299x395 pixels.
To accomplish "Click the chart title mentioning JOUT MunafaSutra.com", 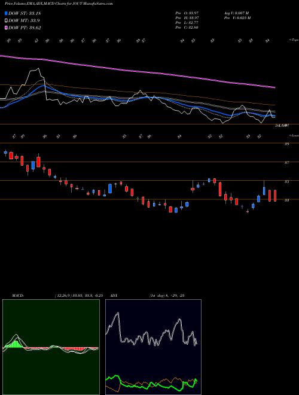I will pos(59,4).
